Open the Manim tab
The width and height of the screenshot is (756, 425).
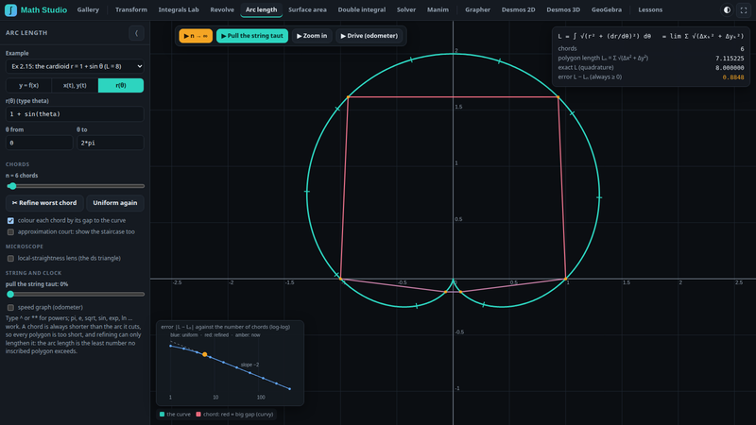[438, 9]
